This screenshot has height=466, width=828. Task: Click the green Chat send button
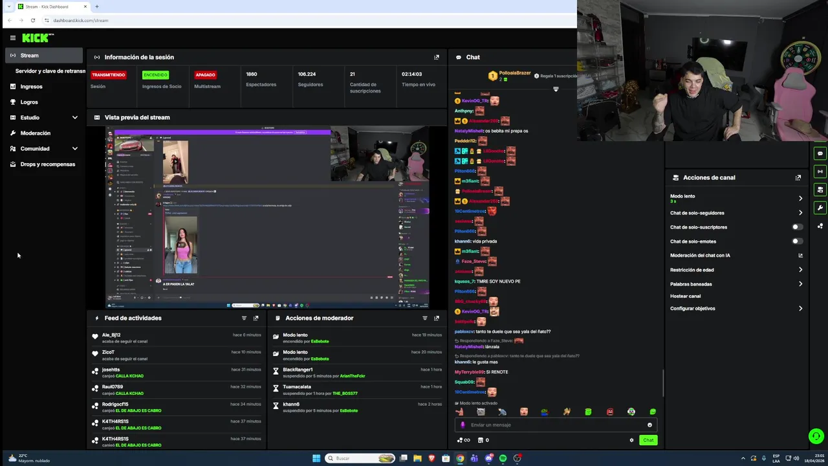648,440
